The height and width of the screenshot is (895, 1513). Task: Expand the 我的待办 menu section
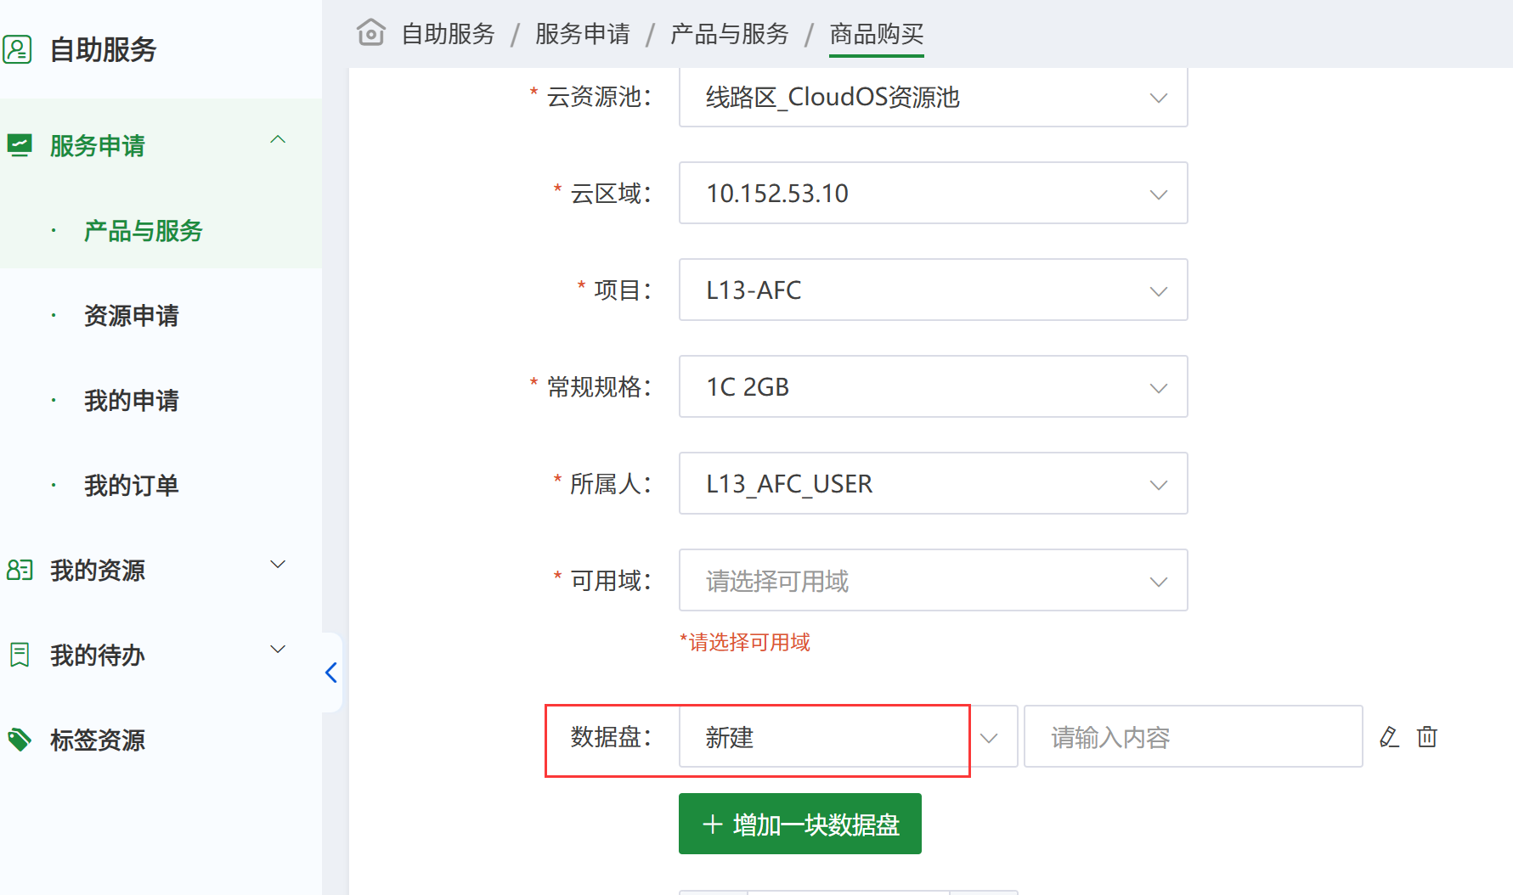click(x=278, y=650)
